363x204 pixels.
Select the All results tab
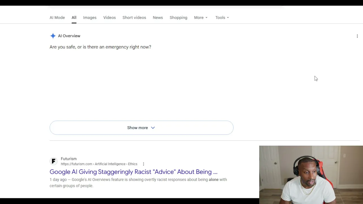[74, 18]
